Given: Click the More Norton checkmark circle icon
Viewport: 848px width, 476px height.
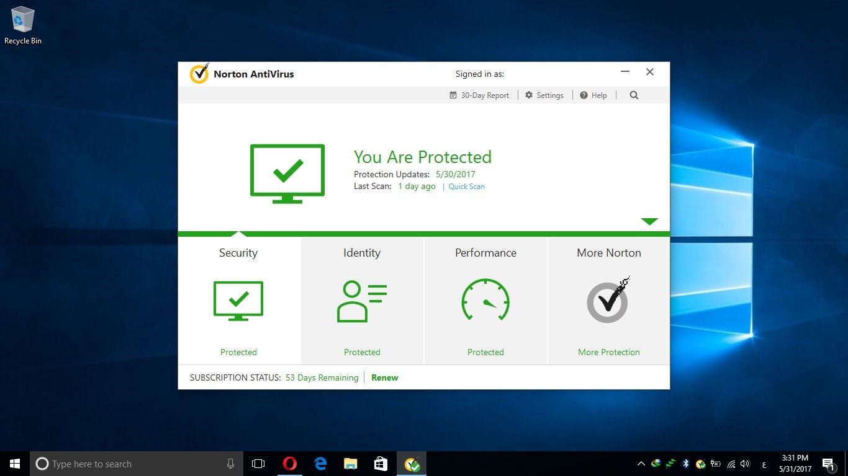Looking at the screenshot, I should click(x=608, y=301).
